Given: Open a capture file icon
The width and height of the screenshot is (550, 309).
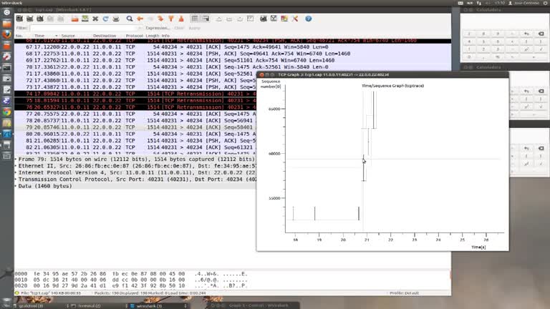Looking at the screenshot, I should (74, 19).
